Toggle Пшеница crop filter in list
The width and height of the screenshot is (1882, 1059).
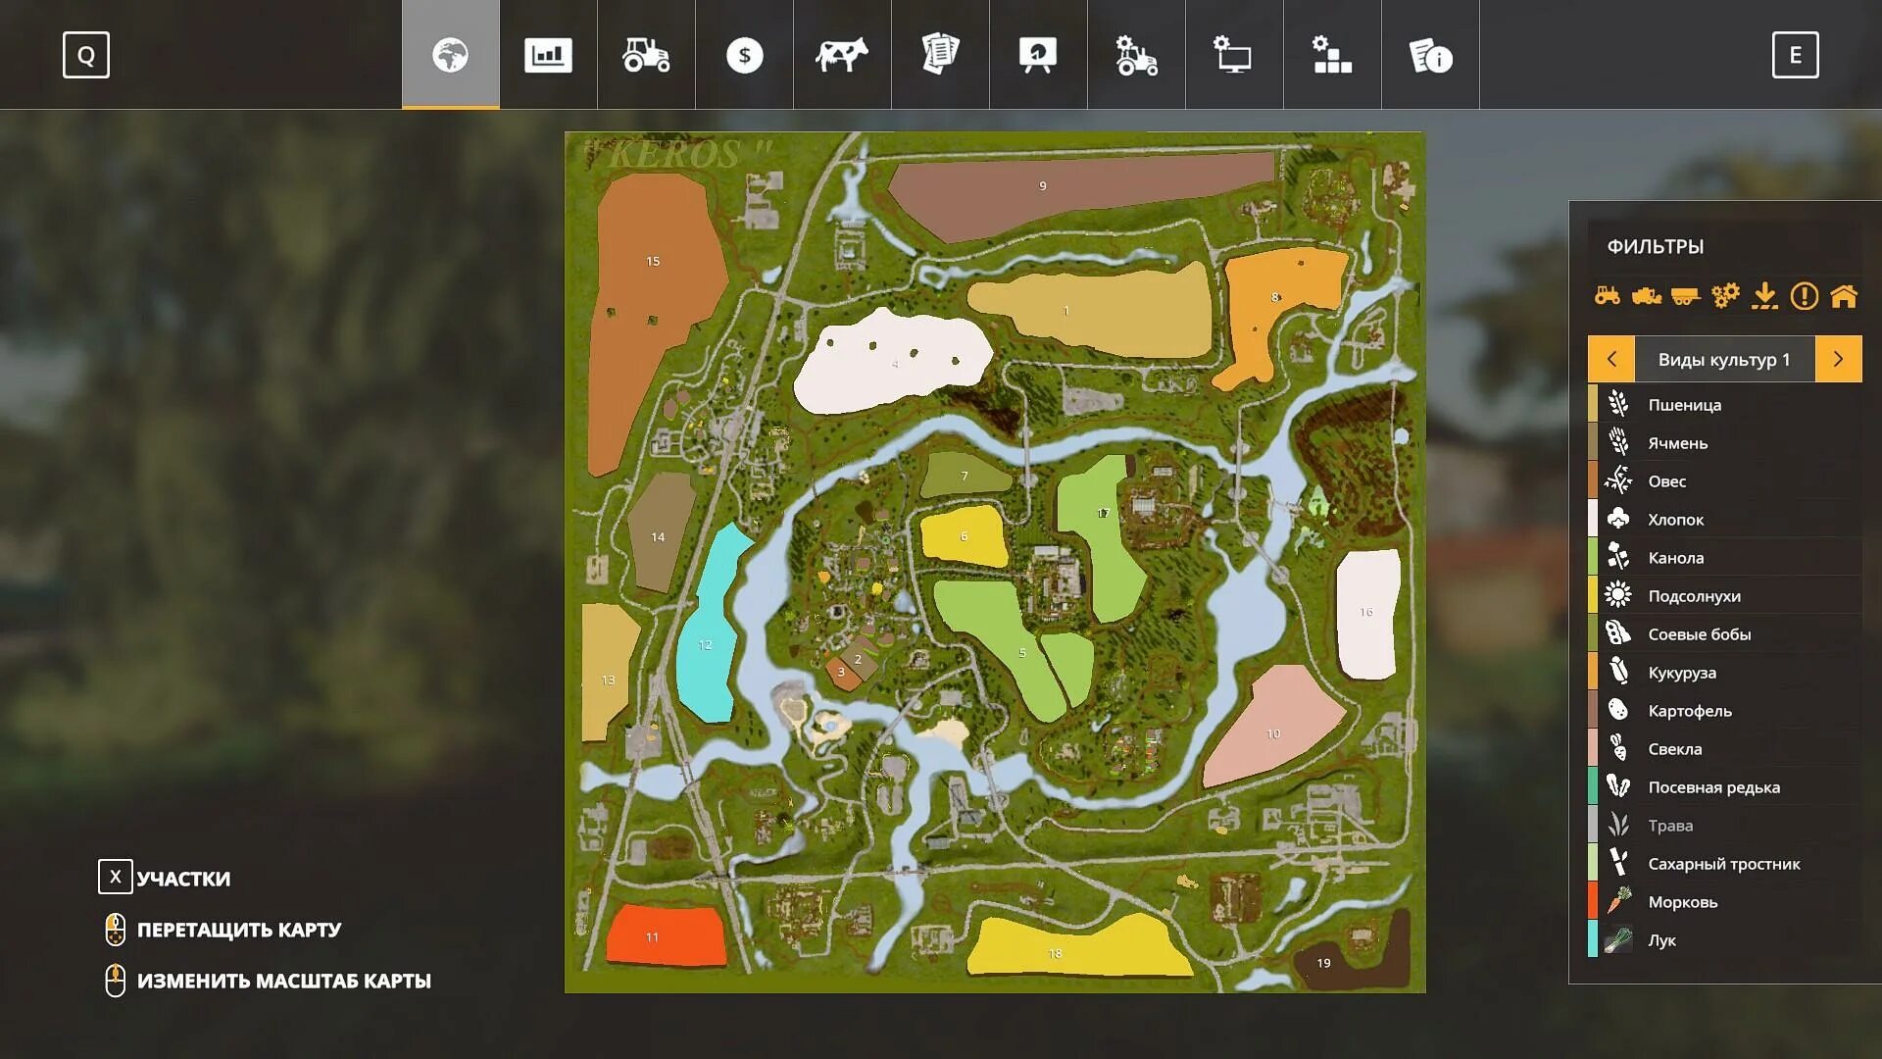coord(1684,404)
